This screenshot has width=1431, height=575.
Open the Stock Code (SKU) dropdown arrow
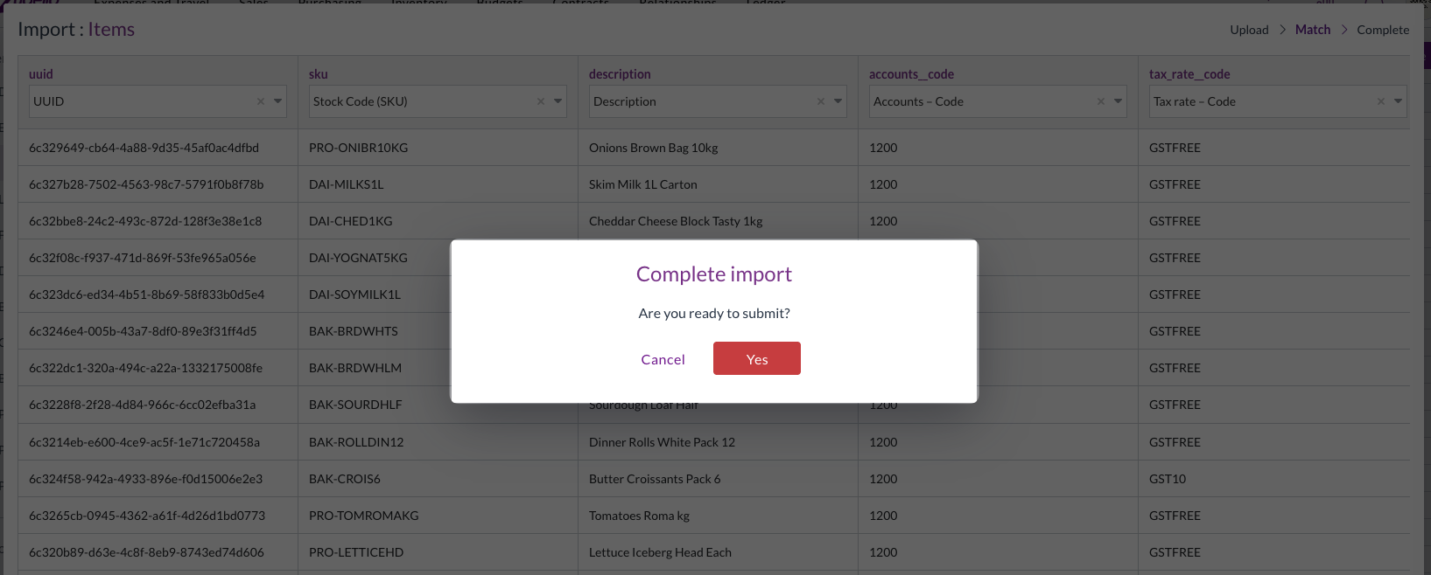click(558, 101)
